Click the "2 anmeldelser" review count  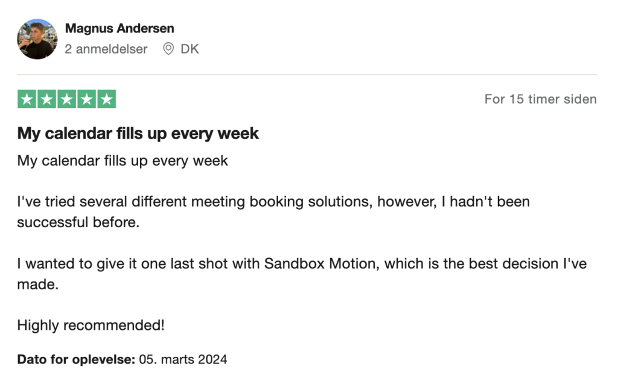click(106, 49)
